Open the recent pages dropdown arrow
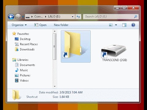Screen dimensions: 147x110 coord(23,16)
